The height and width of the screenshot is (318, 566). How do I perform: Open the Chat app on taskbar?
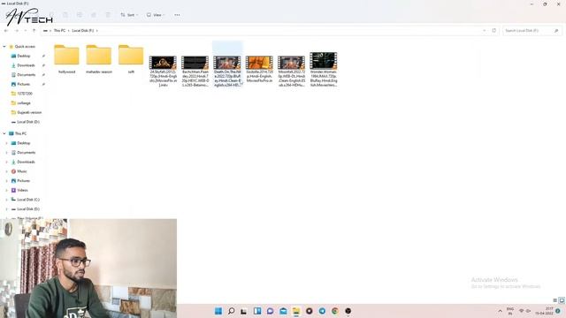point(270,311)
